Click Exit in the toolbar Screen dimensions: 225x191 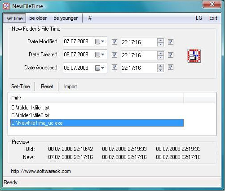click(213, 18)
